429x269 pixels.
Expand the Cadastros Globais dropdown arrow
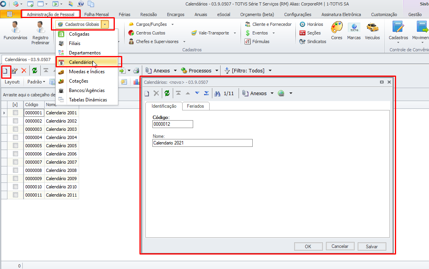pyautogui.click(x=105, y=24)
